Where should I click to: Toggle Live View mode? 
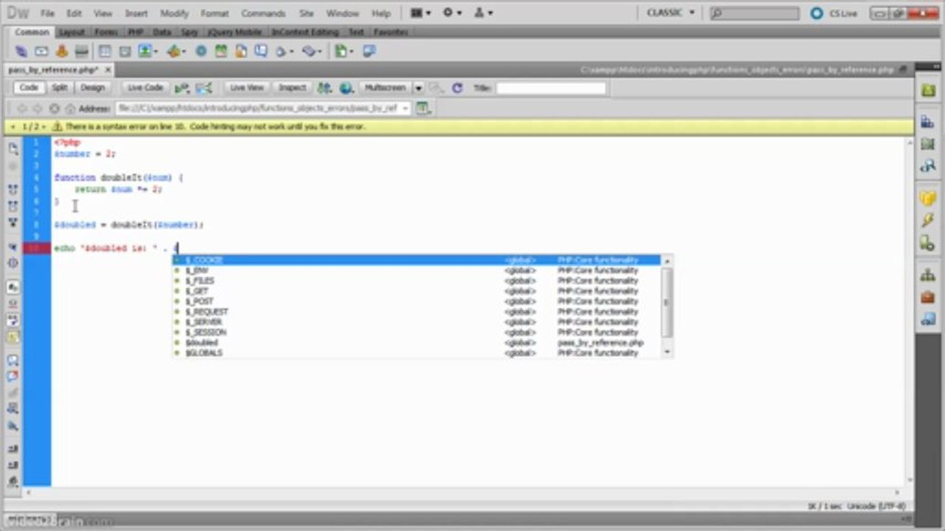tap(247, 88)
